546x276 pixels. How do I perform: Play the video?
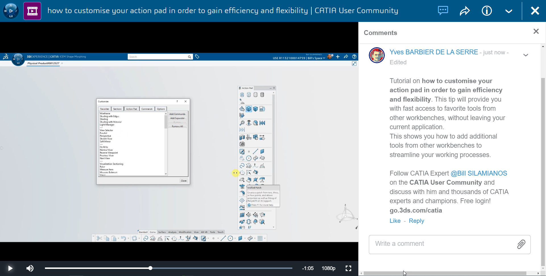(10, 268)
